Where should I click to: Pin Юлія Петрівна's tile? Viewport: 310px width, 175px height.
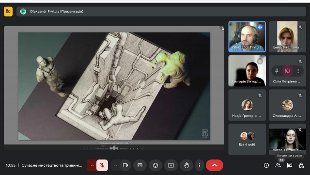[x=277, y=71]
